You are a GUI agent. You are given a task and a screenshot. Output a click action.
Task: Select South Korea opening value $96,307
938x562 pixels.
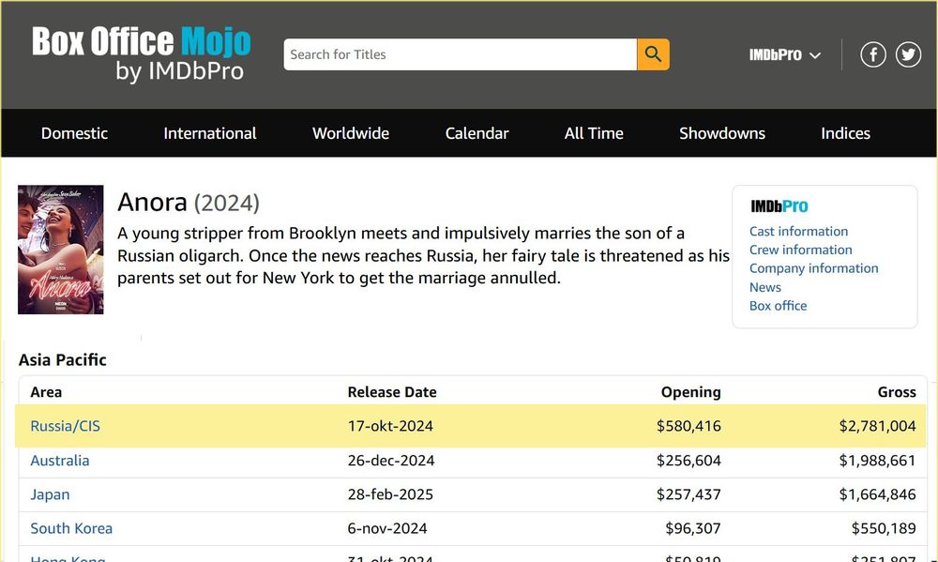(x=693, y=528)
